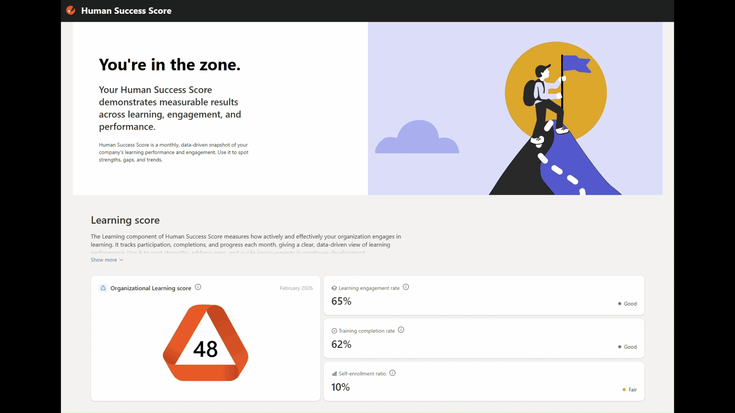Click the Human Success Score logo icon
Screen dimensions: 735x413
tap(71, 11)
